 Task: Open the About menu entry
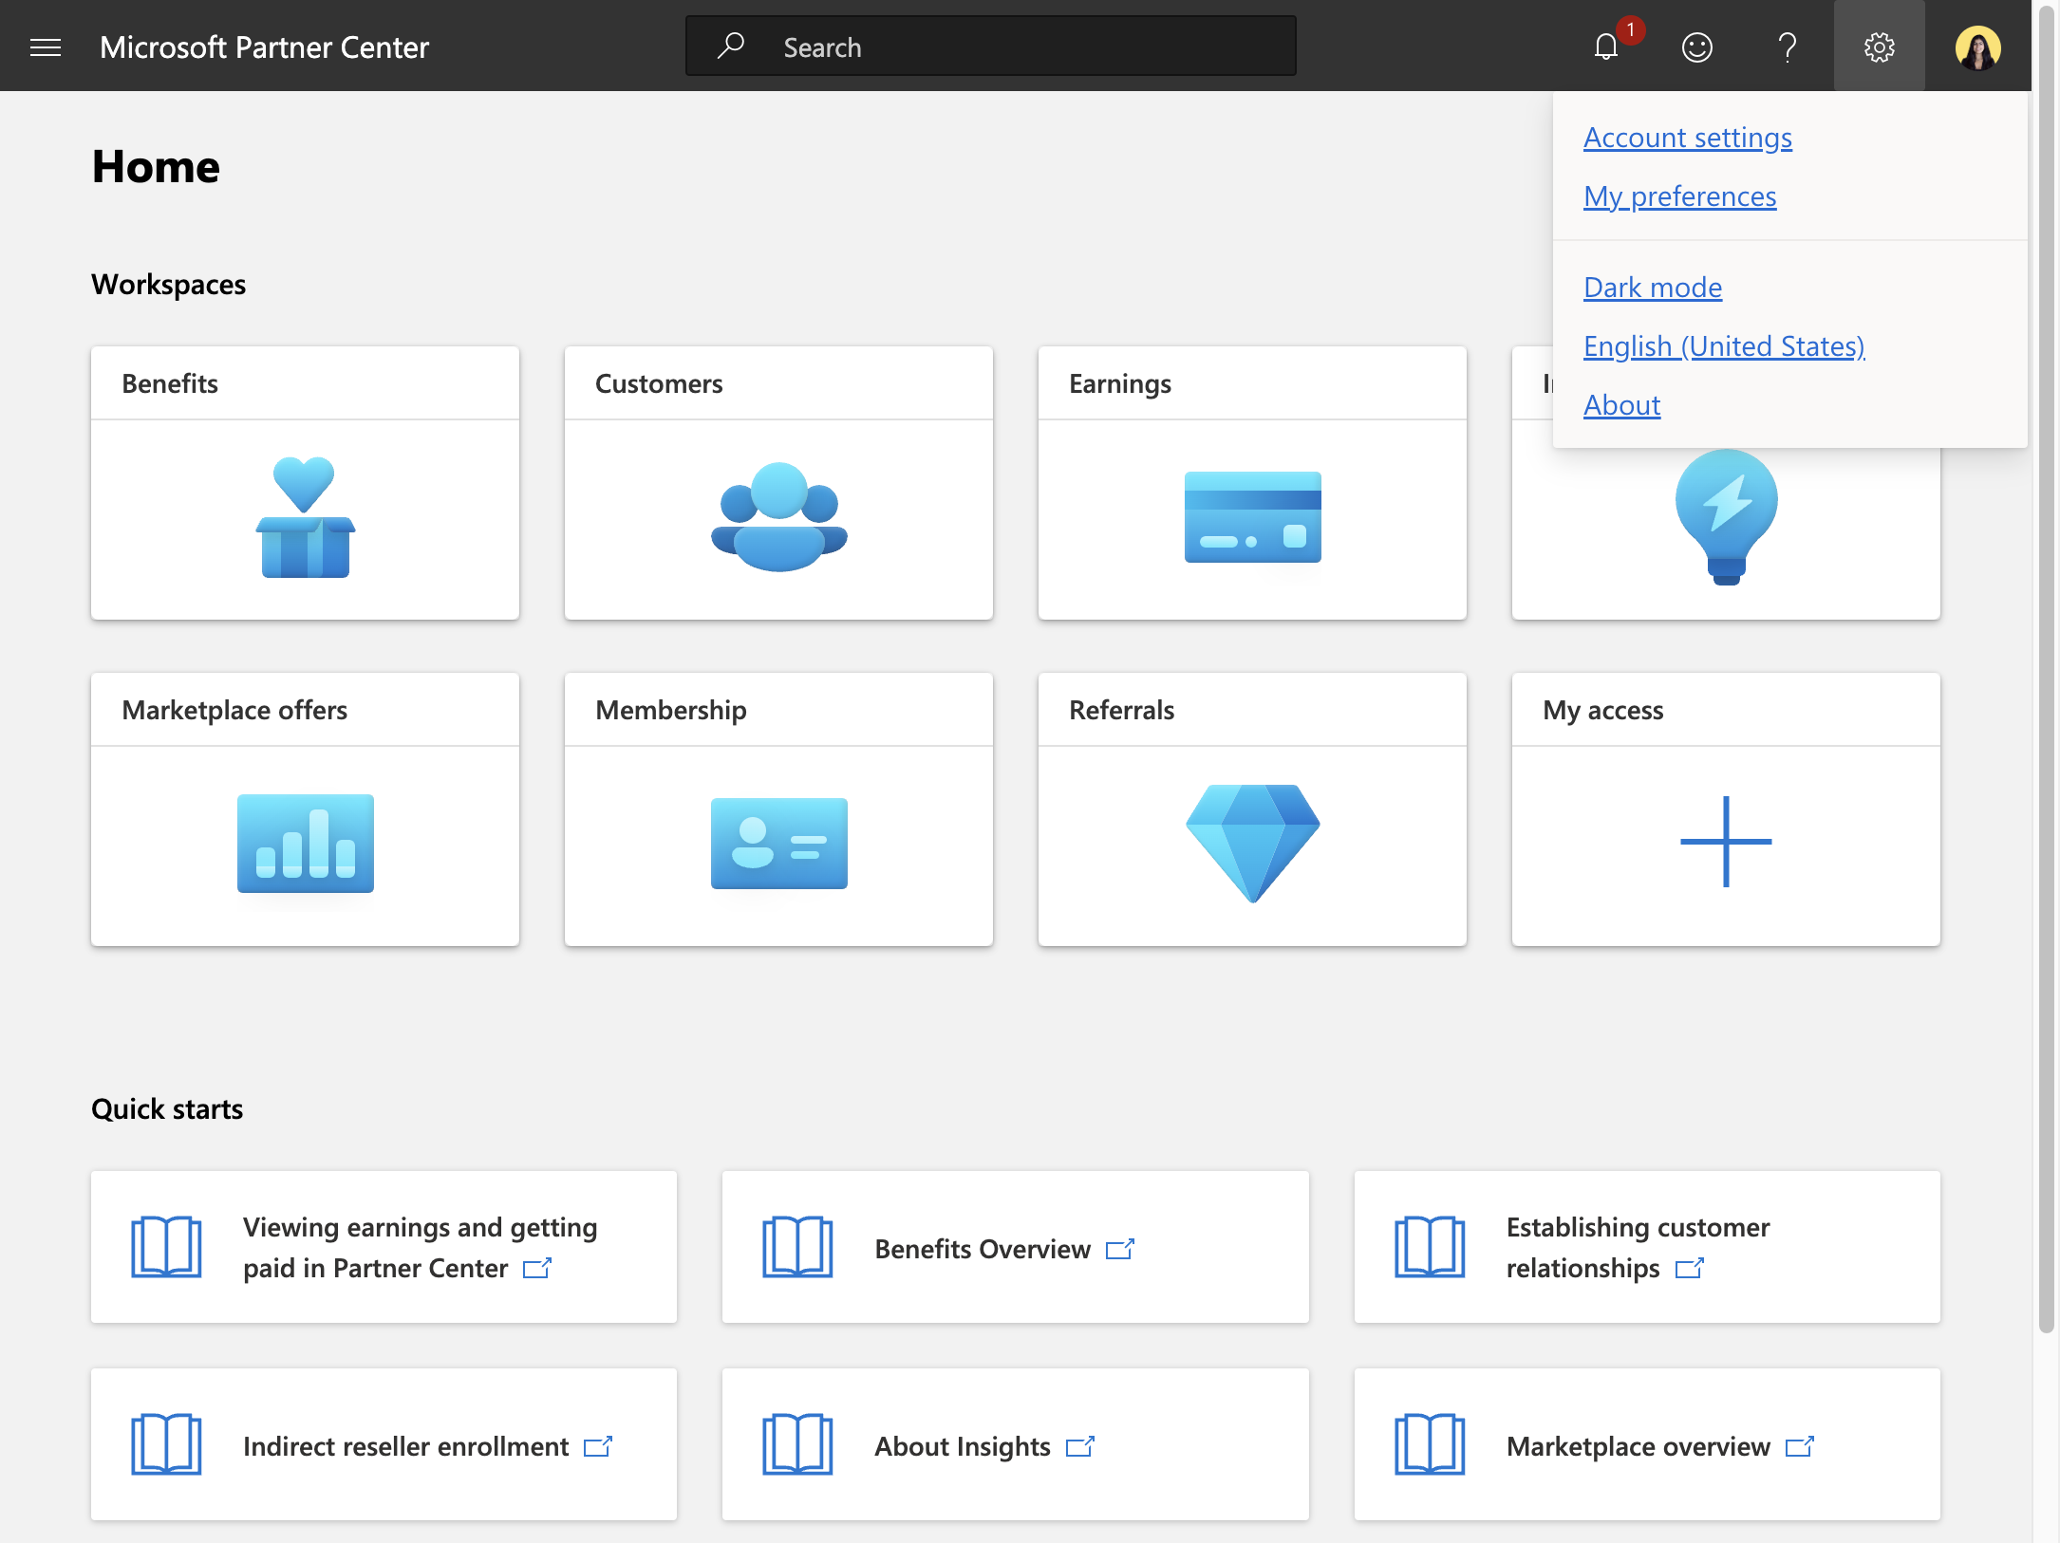tap(1622, 405)
